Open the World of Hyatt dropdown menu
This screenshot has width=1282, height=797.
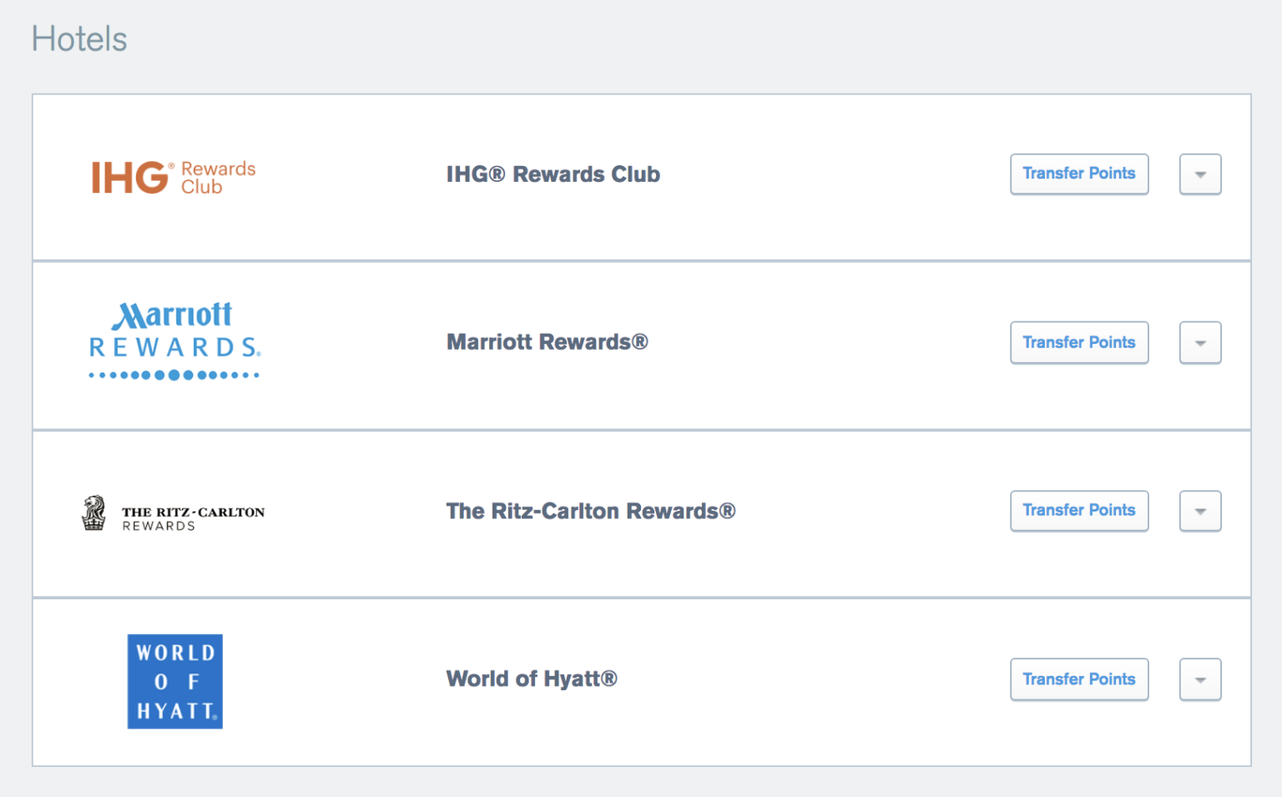[x=1200, y=679]
